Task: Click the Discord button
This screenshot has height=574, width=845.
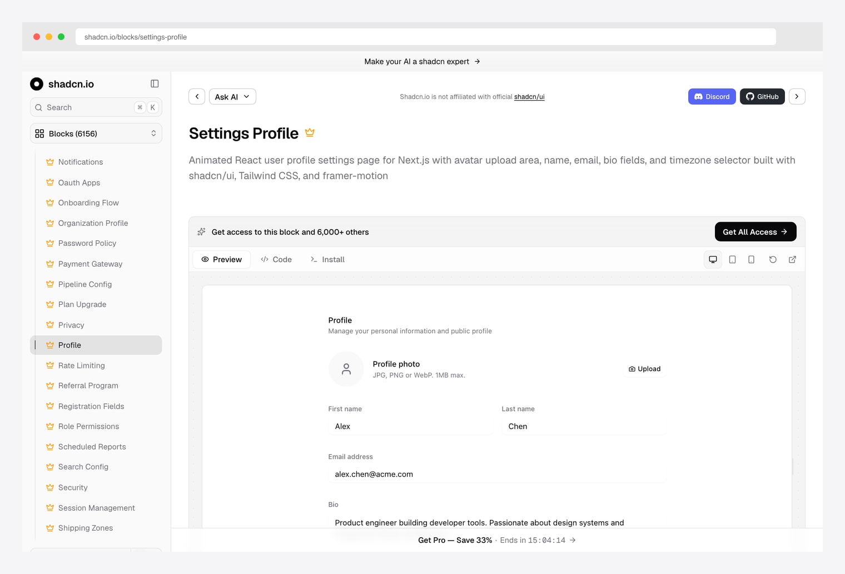Action: (712, 97)
